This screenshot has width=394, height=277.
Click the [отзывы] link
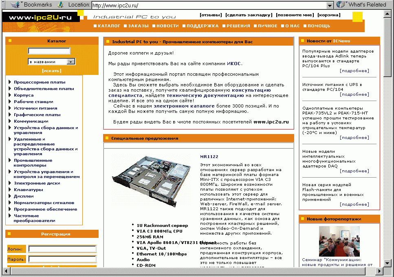tap(211, 15)
